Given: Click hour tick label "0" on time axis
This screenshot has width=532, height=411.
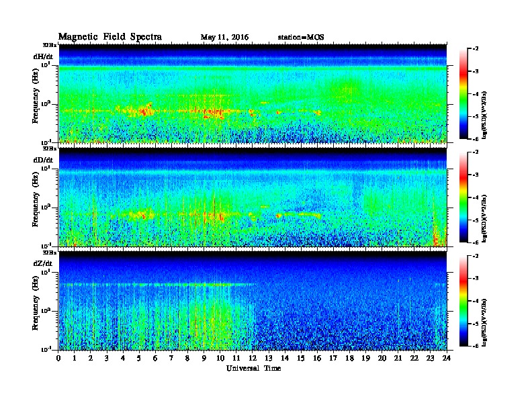Looking at the screenshot, I should point(58,358).
